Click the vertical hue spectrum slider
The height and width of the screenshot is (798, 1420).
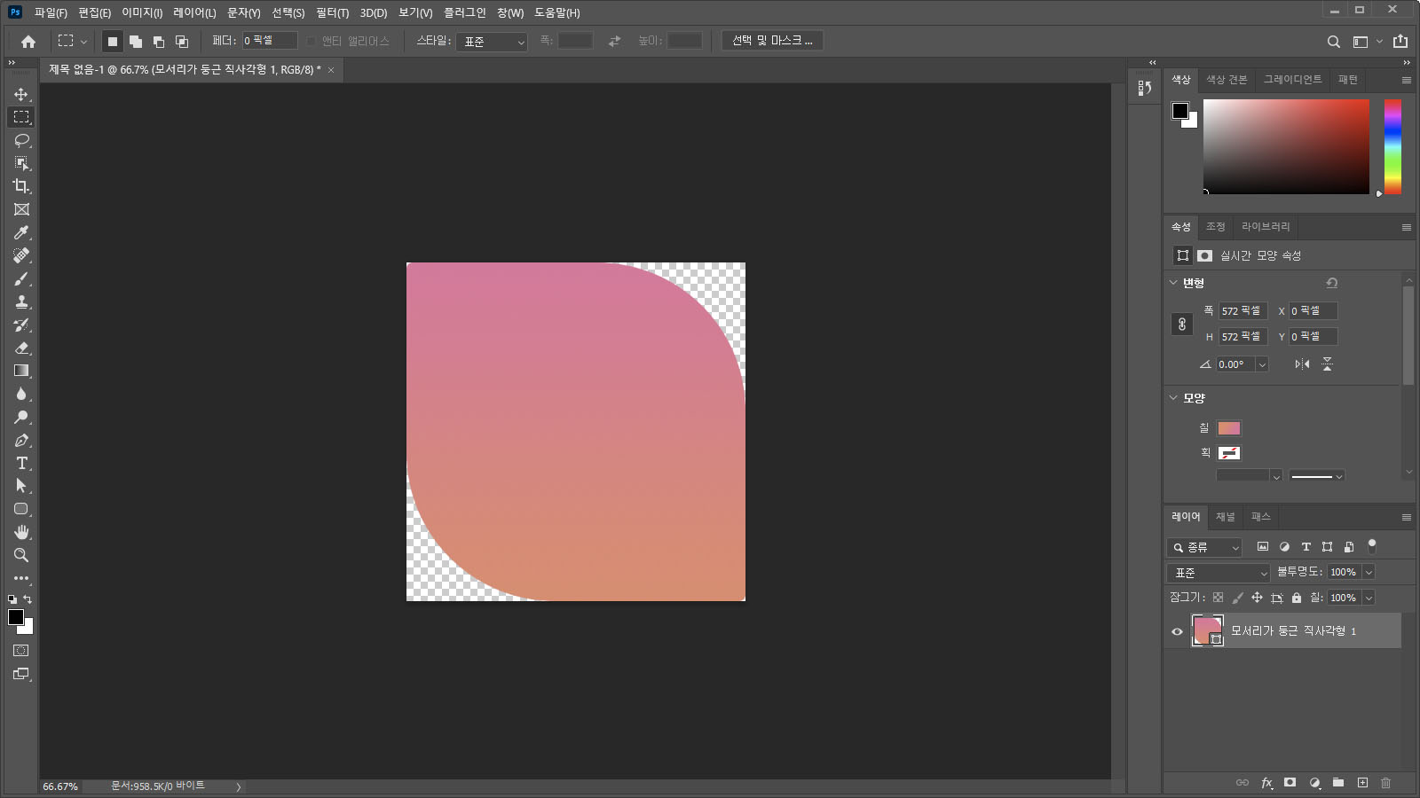[1392, 146]
